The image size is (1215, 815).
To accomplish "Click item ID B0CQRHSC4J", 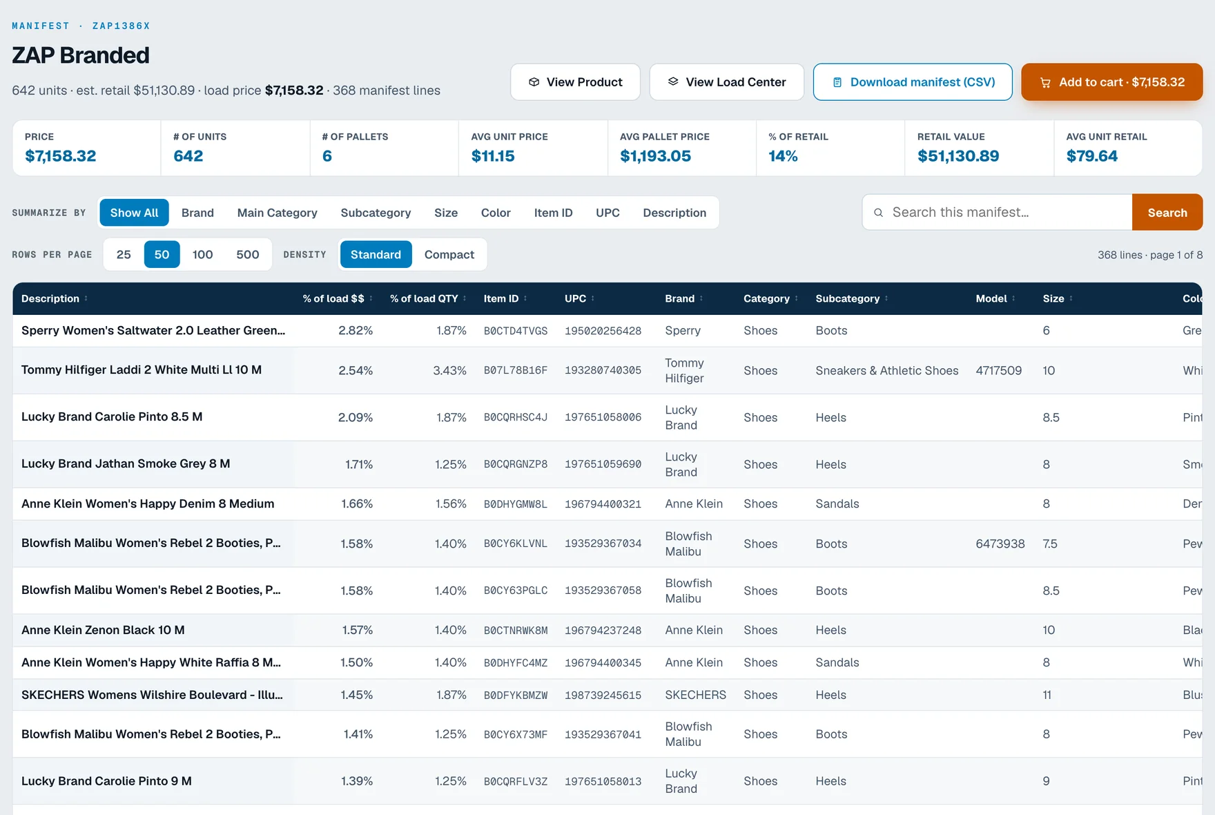I will 516,417.
